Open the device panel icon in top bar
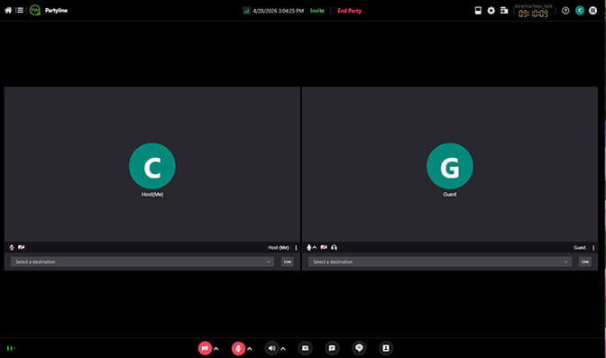 tap(478, 11)
